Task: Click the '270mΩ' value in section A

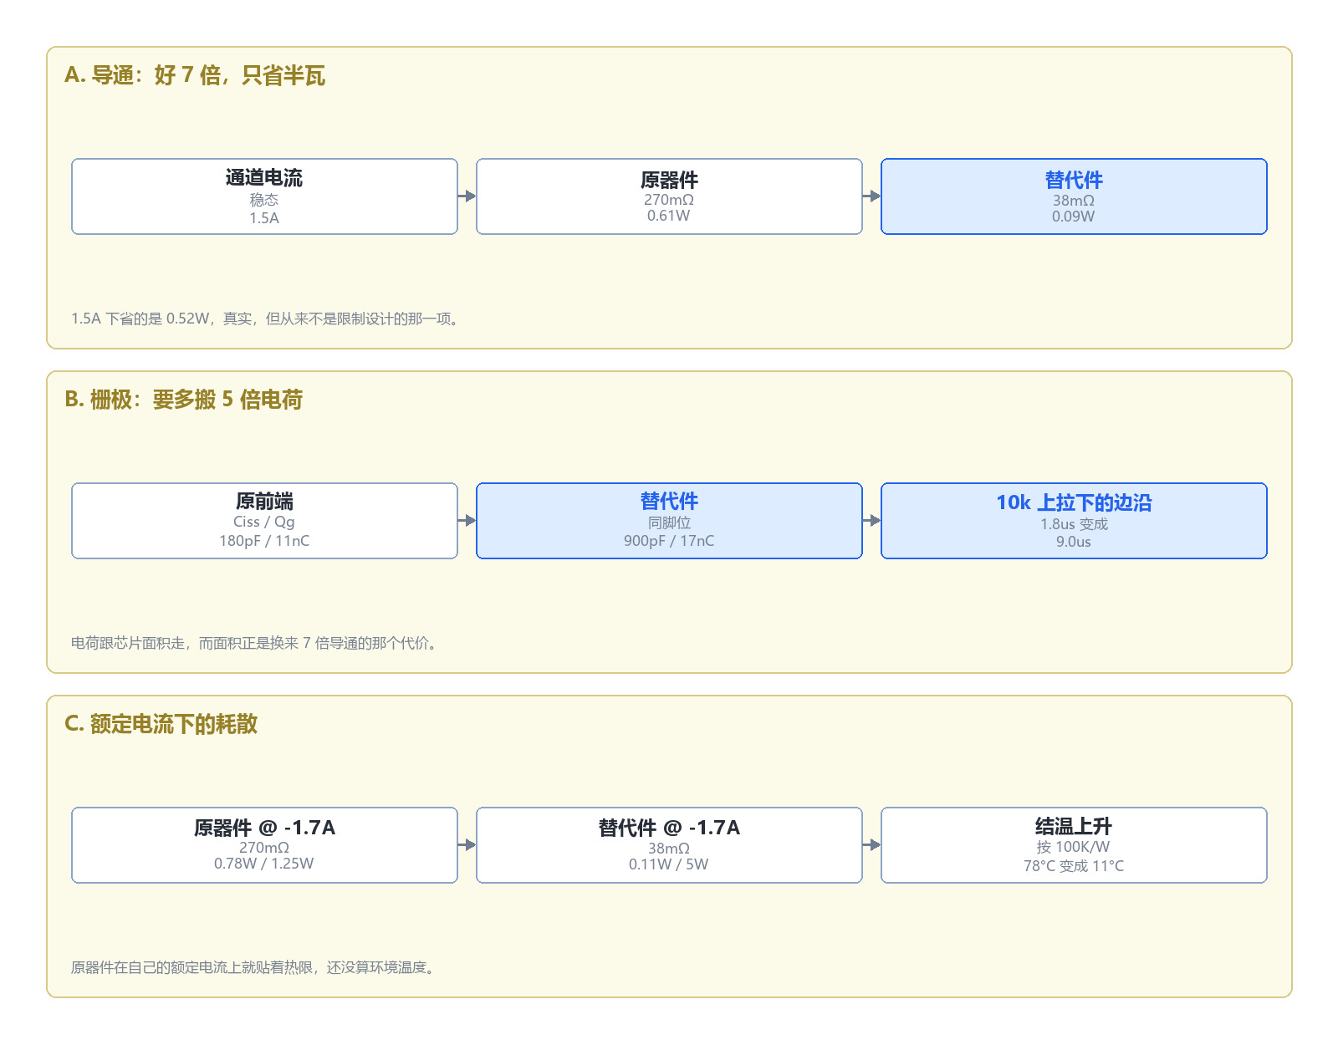Action: coord(669,200)
